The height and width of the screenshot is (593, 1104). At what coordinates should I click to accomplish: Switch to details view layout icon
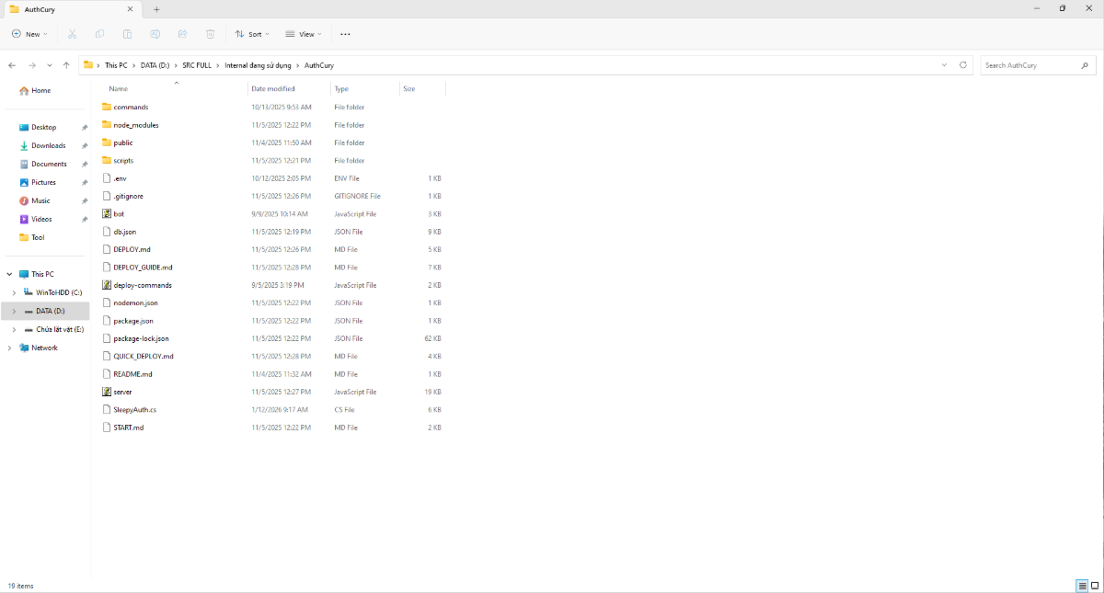pyautogui.click(x=1082, y=586)
